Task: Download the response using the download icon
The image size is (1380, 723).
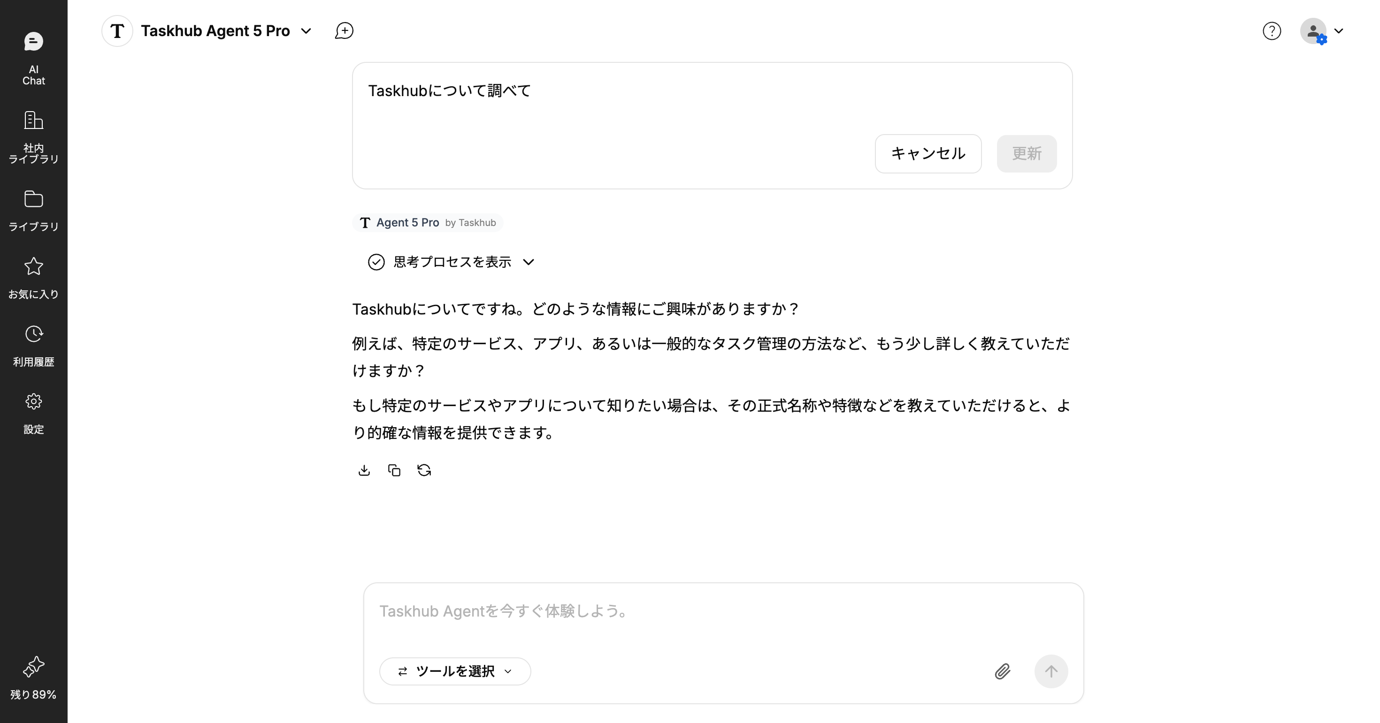Action: (364, 470)
